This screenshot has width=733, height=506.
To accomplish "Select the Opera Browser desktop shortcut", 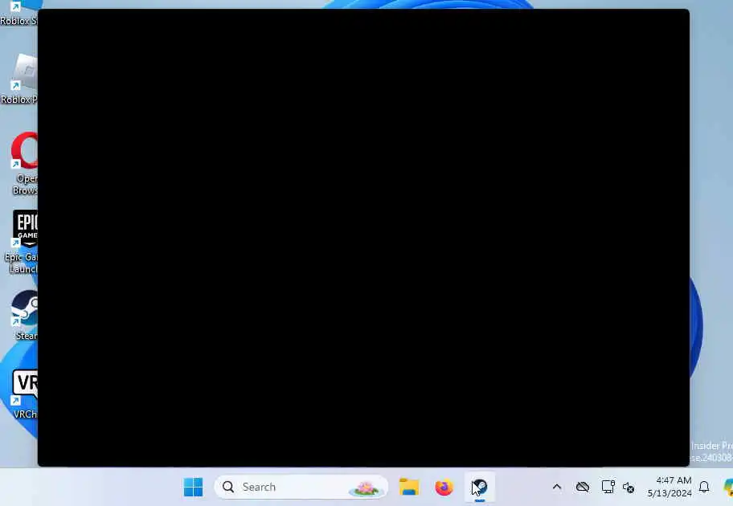I will [24, 164].
